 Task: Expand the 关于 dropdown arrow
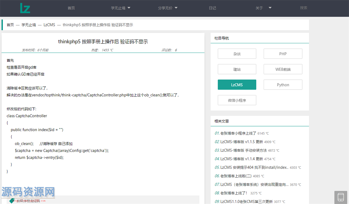click(270, 8)
